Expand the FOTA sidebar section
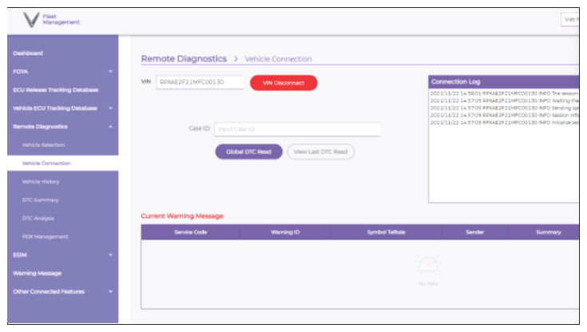 [x=110, y=72]
